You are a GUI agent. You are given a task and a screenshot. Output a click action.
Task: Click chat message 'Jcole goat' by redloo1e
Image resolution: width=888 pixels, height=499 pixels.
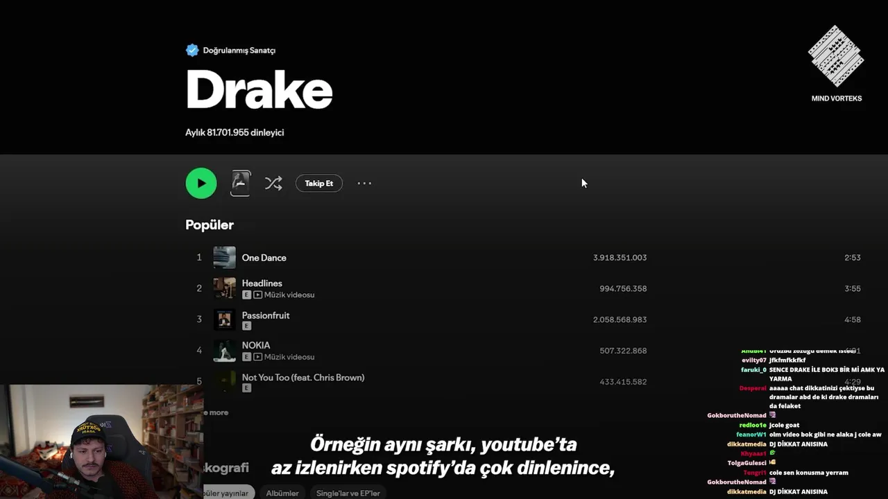pyautogui.click(x=784, y=425)
